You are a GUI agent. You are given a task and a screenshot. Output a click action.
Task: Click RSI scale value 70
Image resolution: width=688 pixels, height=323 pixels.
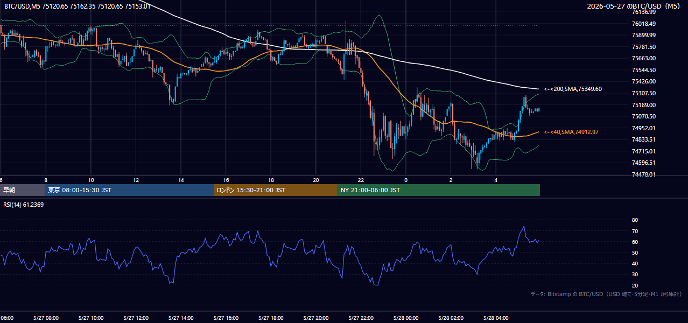coord(635,231)
